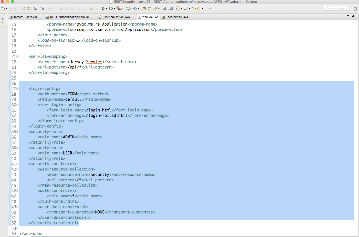Launch Debug with the bug icon
This screenshot has height=237, width=359.
[103, 8]
